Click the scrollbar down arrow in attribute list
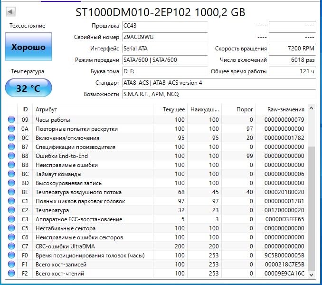This screenshot has width=322, height=285. [312, 275]
